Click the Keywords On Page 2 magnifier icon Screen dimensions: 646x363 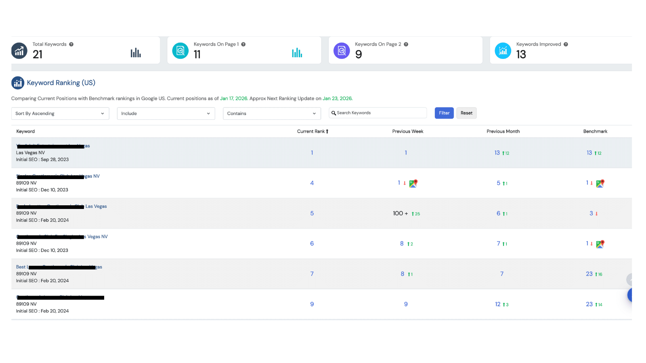[x=342, y=51]
